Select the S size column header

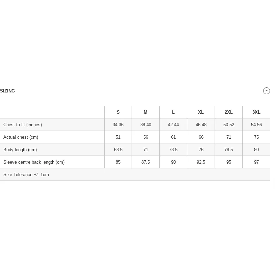click(x=118, y=112)
